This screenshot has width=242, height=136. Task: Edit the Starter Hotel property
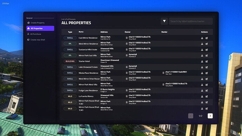207,61
